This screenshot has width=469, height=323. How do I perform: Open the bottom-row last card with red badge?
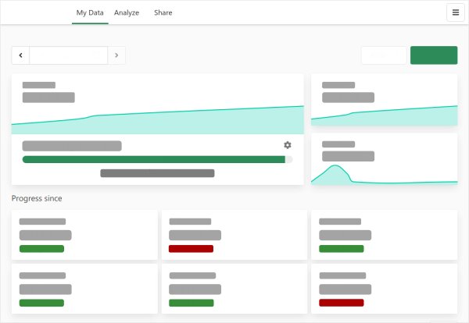coord(384,289)
